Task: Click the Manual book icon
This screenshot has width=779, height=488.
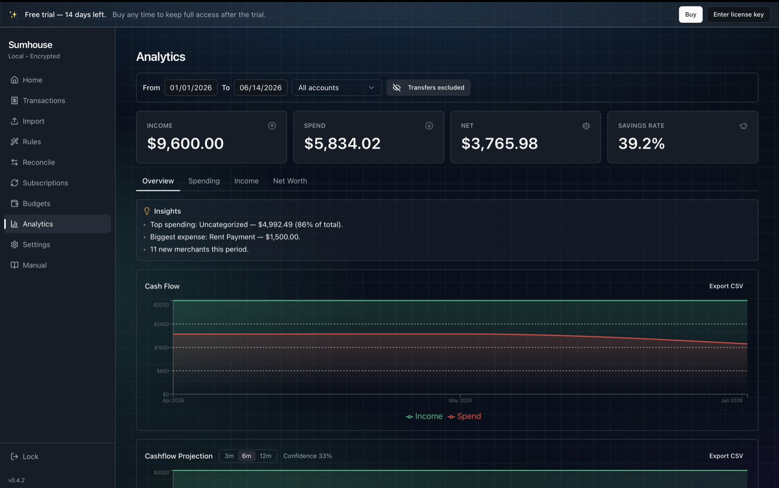Action: pyautogui.click(x=15, y=265)
